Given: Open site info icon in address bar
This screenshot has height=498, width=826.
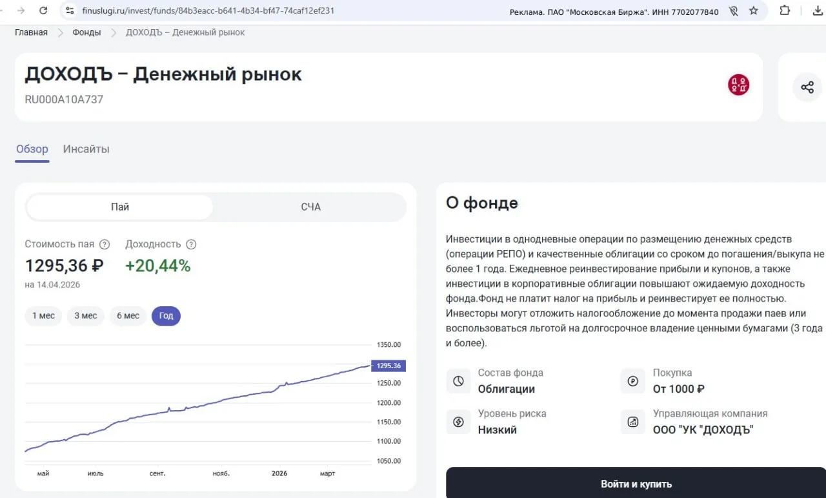Looking at the screenshot, I should 70,11.
